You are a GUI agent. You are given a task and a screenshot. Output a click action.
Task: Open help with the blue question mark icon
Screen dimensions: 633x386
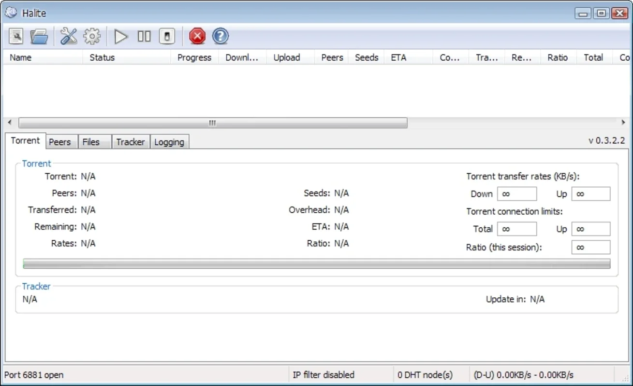(221, 36)
